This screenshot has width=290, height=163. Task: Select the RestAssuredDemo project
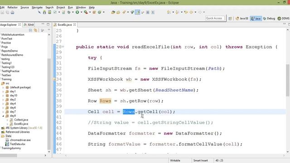[x=12, y=55]
